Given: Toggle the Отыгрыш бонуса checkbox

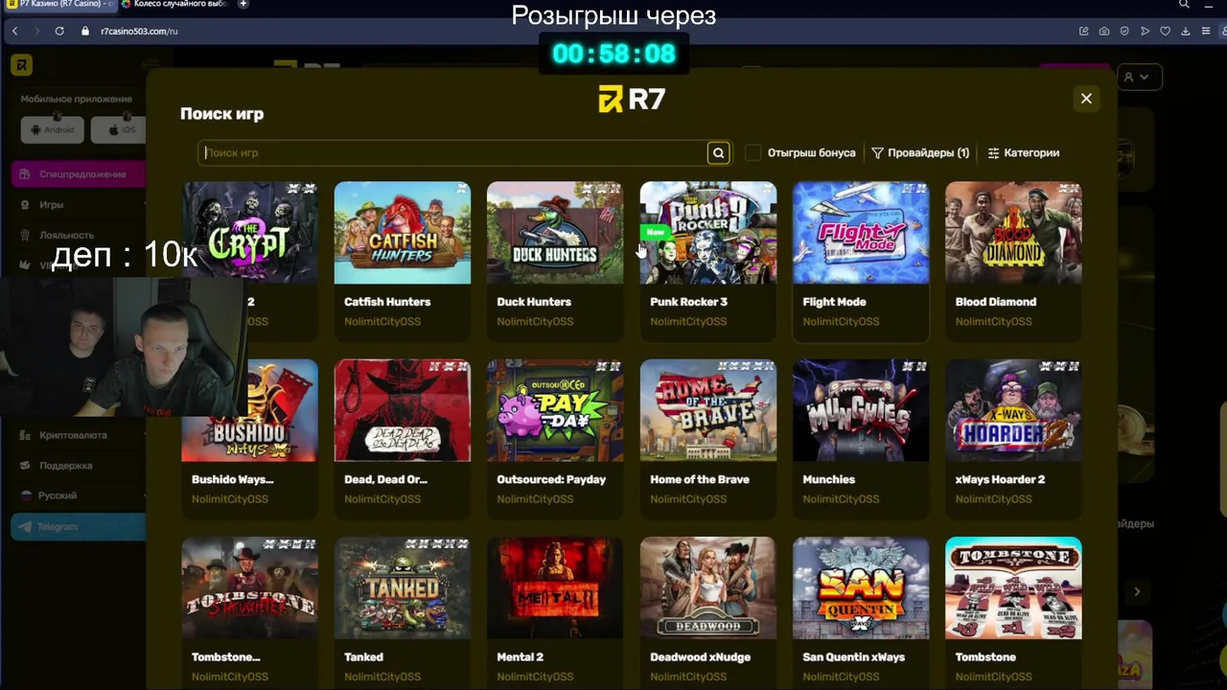Looking at the screenshot, I should coord(753,152).
